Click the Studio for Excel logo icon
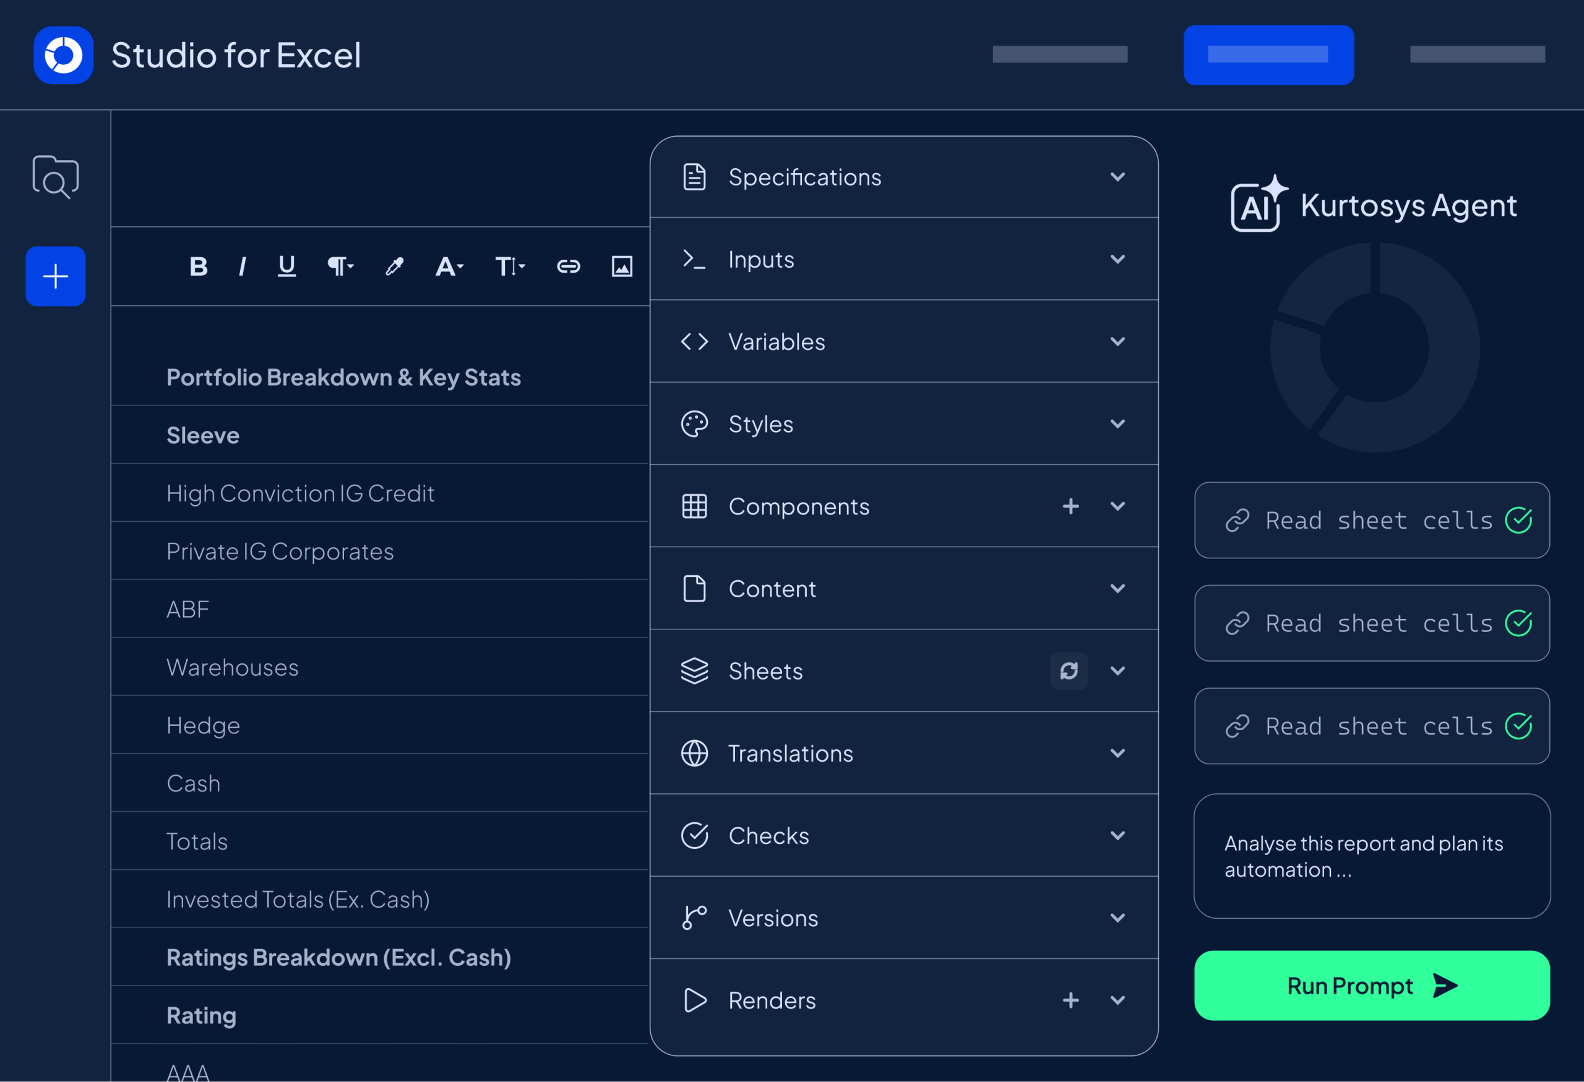 tap(63, 55)
